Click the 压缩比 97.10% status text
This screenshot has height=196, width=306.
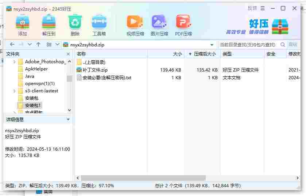point(98,186)
